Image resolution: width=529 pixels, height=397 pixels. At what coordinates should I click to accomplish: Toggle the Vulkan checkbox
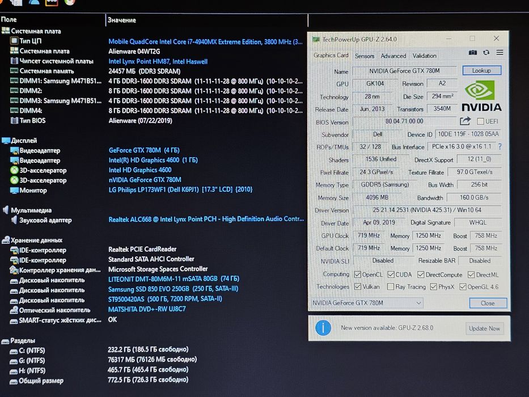coord(358,286)
